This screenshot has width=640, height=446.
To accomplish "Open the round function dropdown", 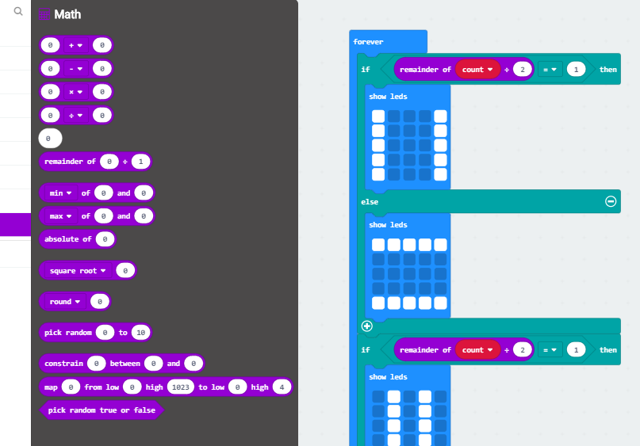I will pos(65,302).
